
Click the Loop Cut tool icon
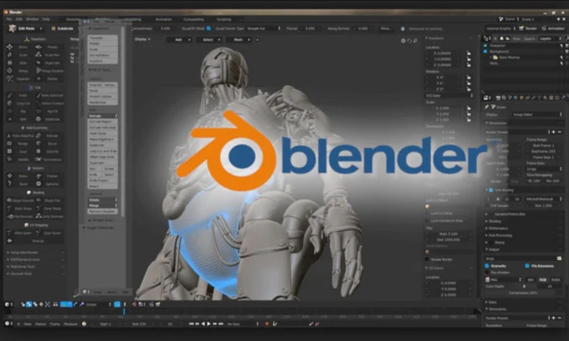[x=10, y=103]
